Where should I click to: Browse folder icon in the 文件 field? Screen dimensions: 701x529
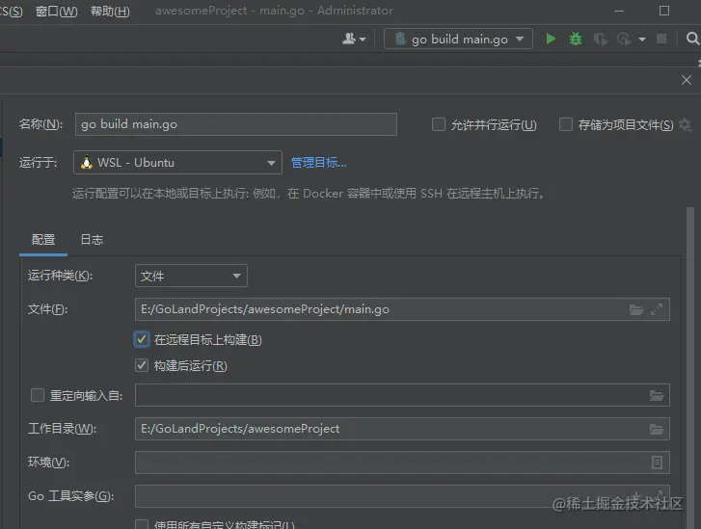pyautogui.click(x=636, y=309)
